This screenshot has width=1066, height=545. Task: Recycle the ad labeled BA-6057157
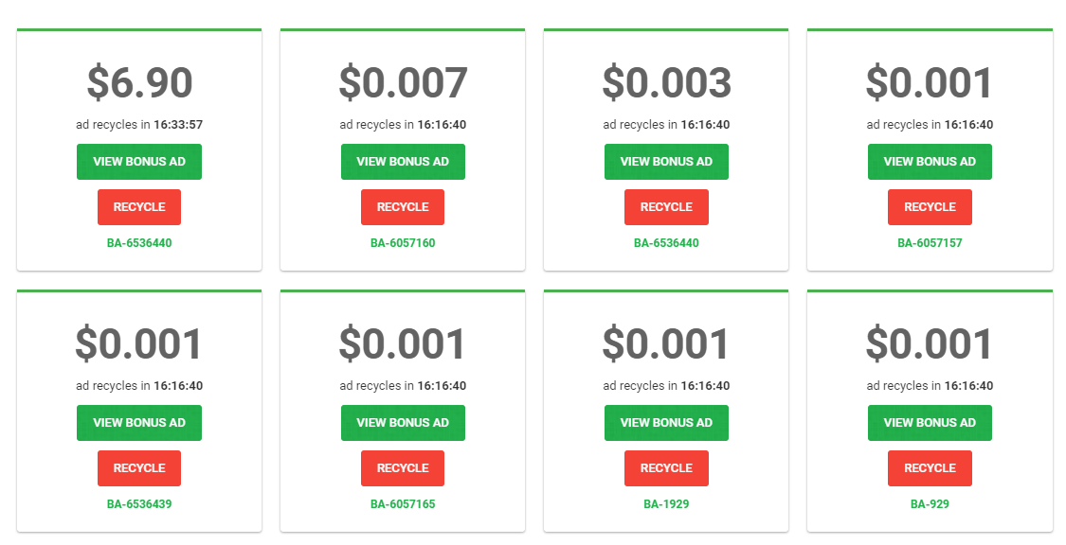point(930,207)
